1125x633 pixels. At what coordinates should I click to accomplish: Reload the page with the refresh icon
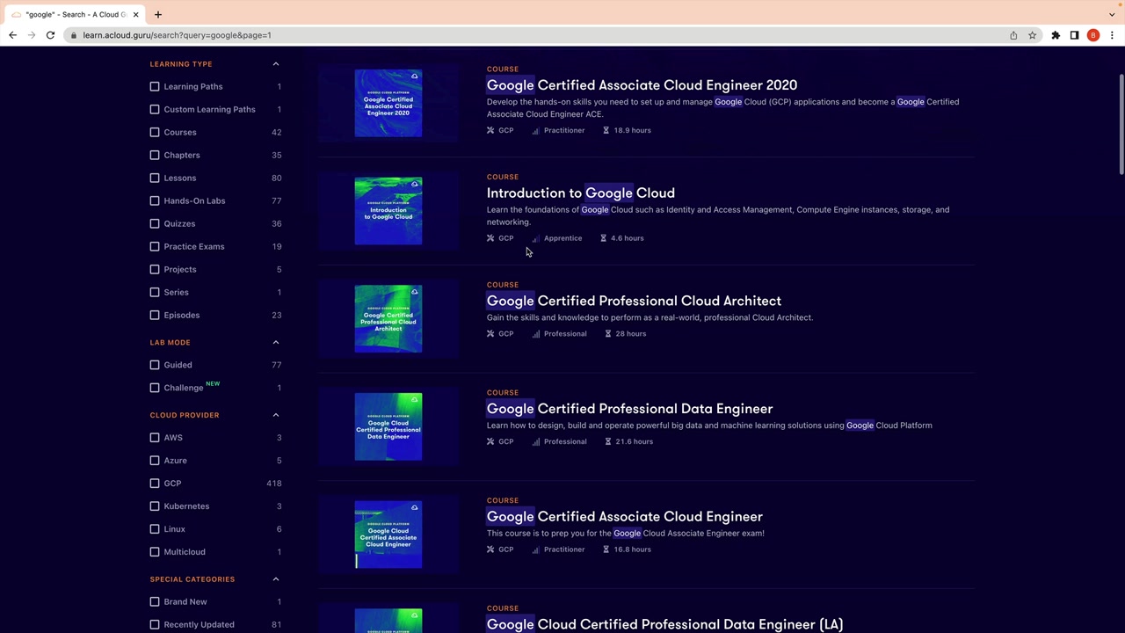(50, 35)
